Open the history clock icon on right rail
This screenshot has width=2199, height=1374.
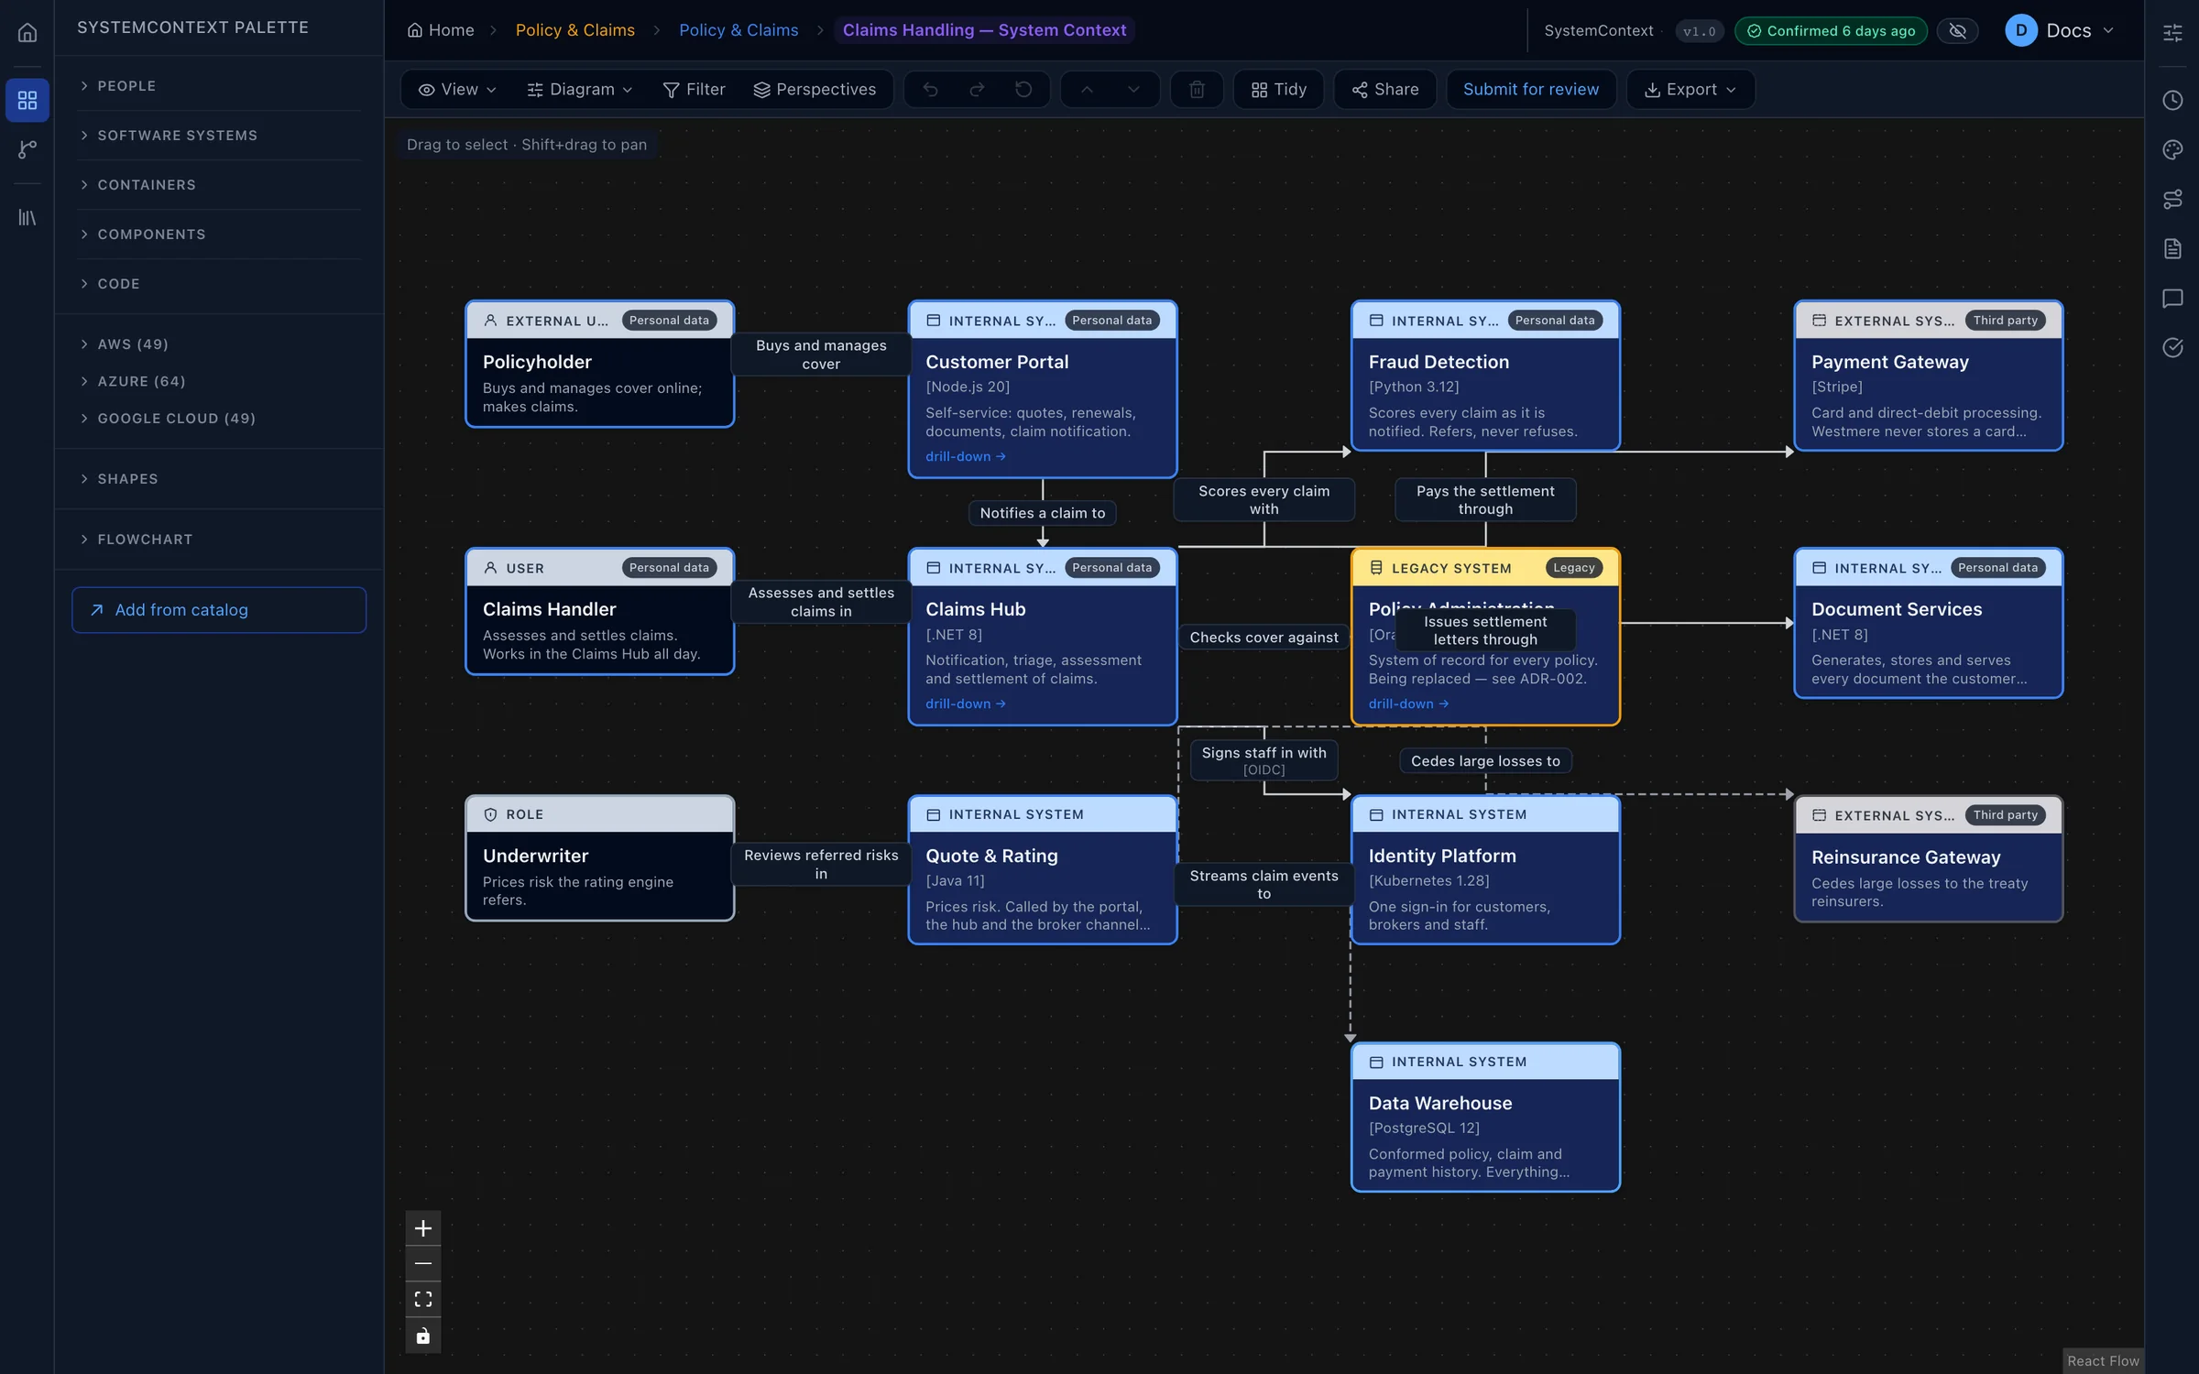point(2172,100)
